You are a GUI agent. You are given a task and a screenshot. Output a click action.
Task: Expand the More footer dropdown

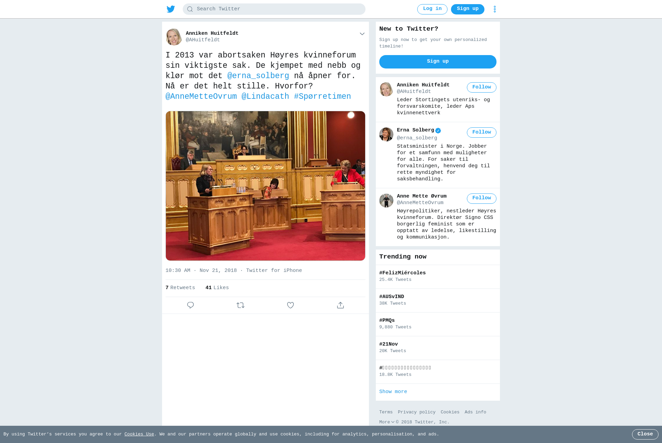(387, 422)
